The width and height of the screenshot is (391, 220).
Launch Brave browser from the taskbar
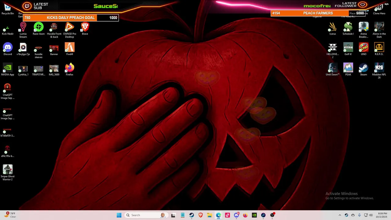tap(200, 215)
